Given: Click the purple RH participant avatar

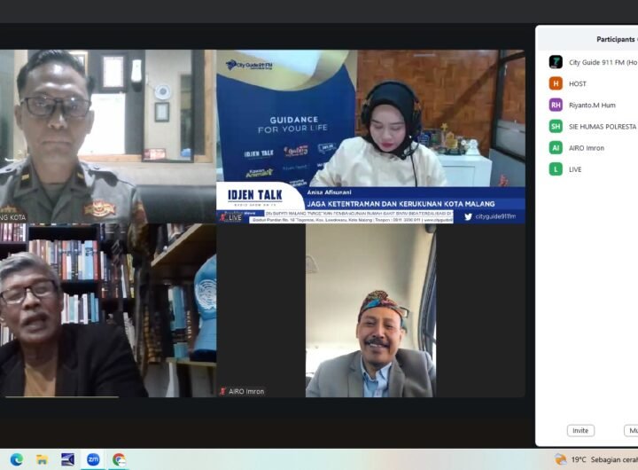Looking at the screenshot, I should (x=556, y=105).
